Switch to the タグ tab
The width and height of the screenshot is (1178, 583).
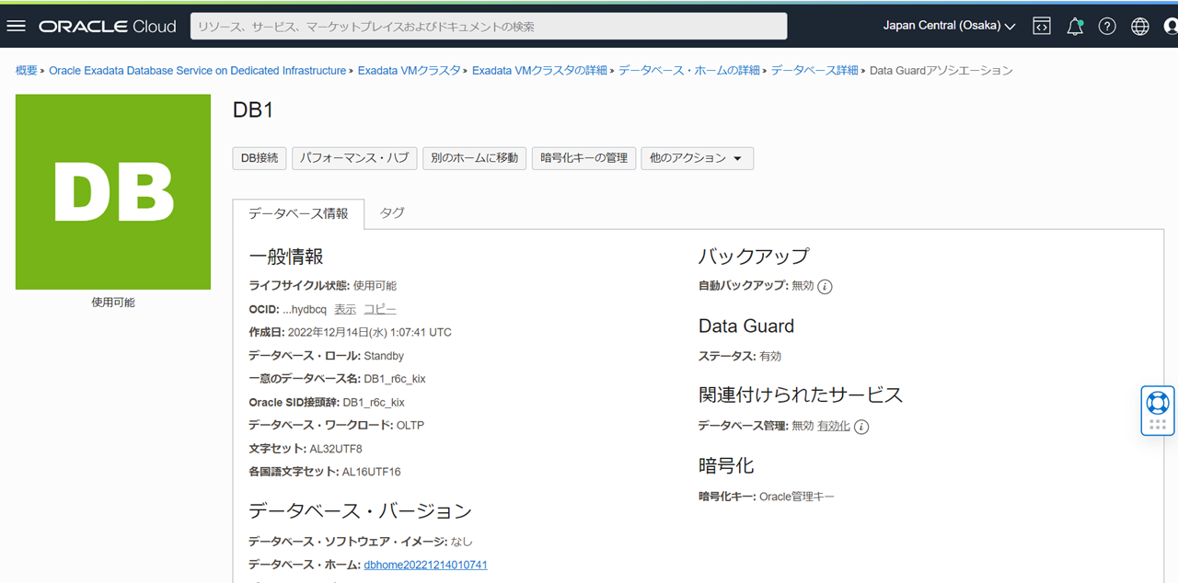pos(392,212)
